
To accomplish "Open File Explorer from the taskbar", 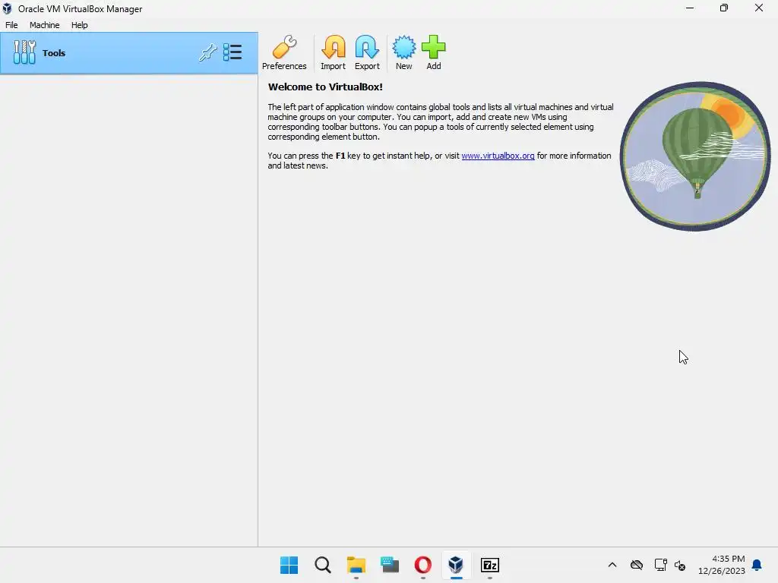I will pyautogui.click(x=356, y=565).
